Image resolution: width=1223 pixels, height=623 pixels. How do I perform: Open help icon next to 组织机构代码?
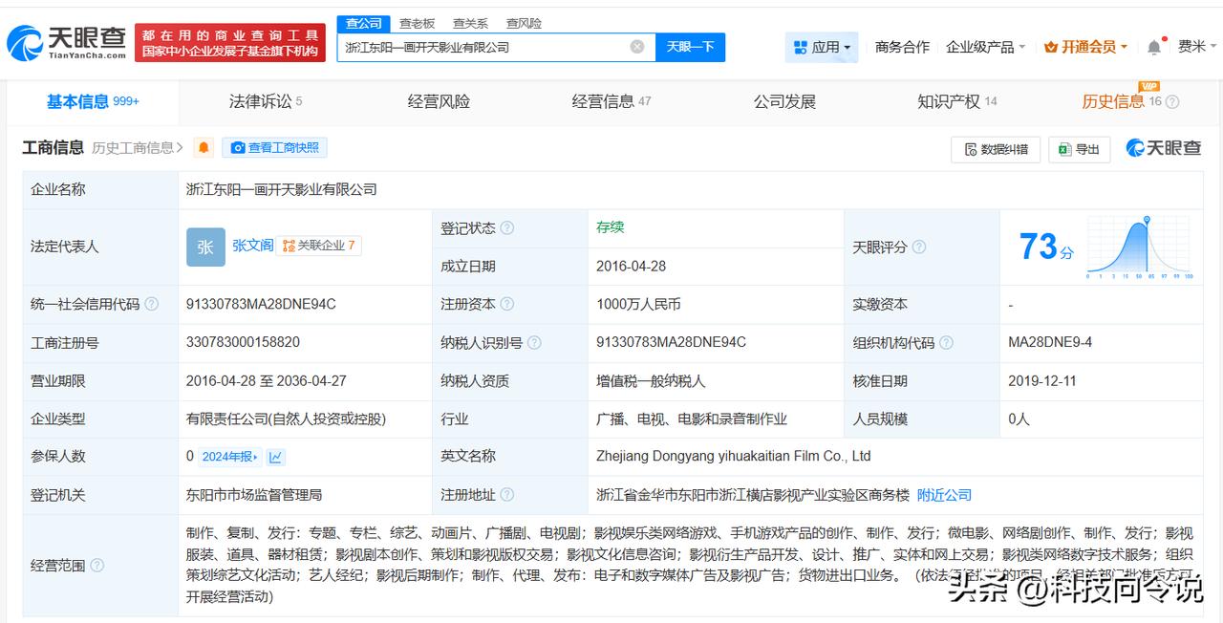pyautogui.click(x=946, y=343)
